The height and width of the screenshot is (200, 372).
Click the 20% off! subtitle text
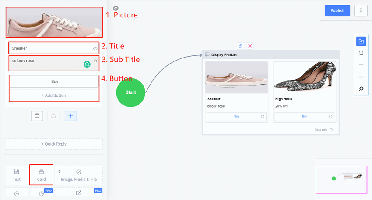[281, 106]
